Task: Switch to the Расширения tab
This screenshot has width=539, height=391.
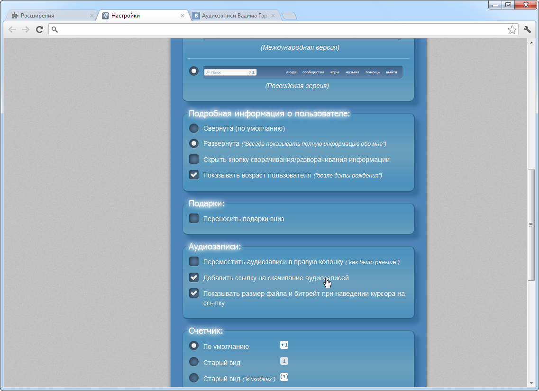Action: 52,16
